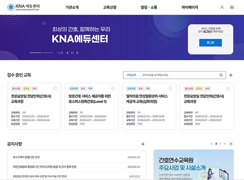Expand more courses with plus beside search
The image size is (244, 180).
pos(231,75)
